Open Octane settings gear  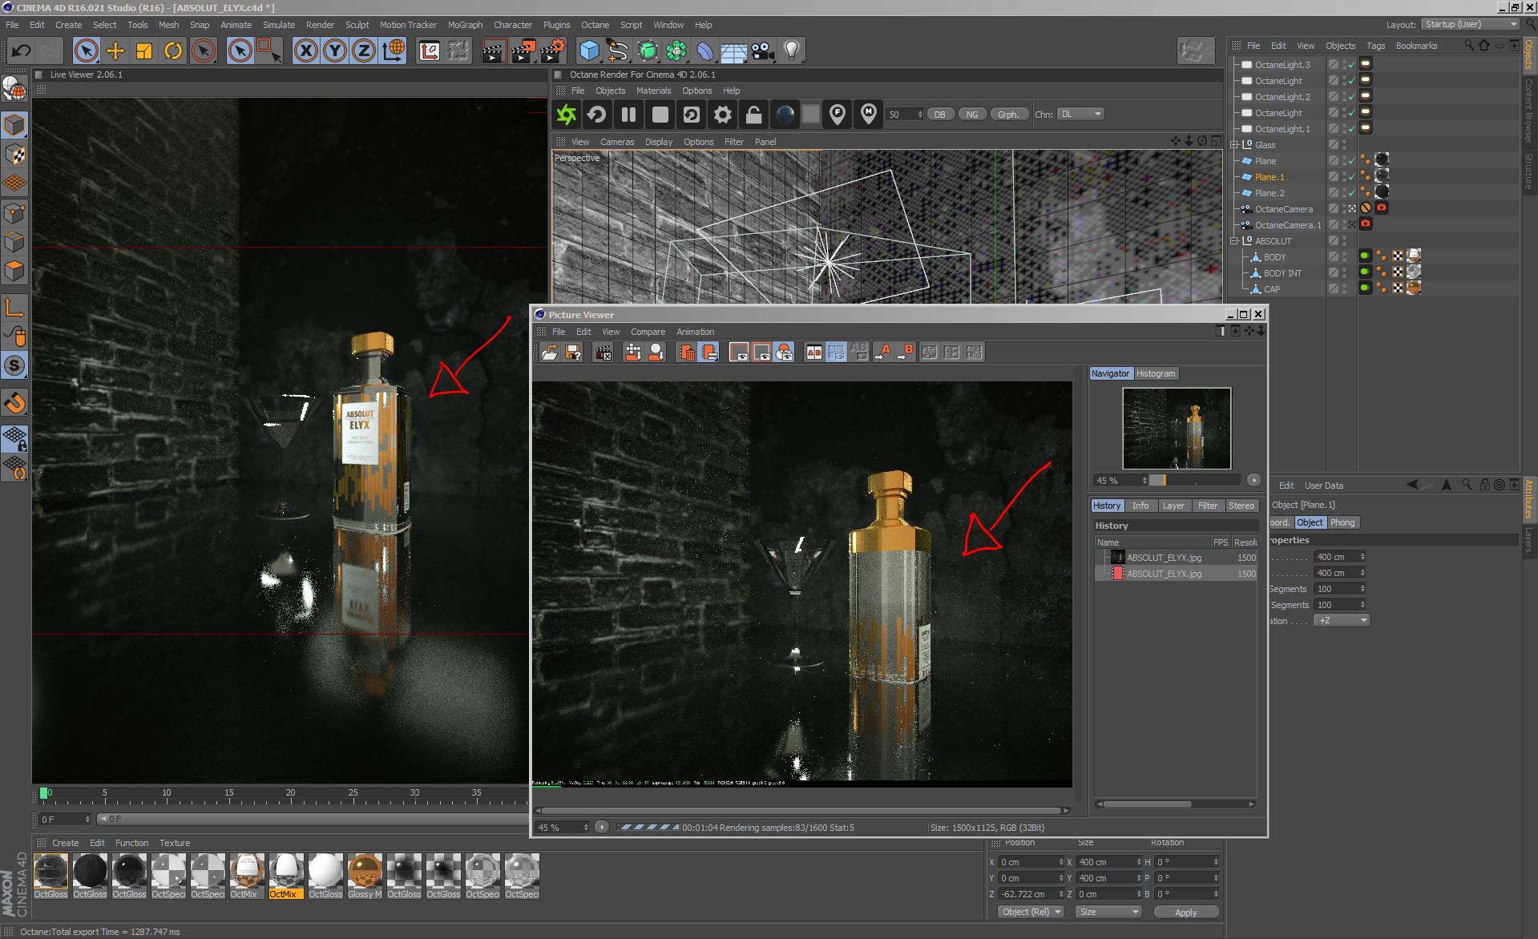pos(723,115)
